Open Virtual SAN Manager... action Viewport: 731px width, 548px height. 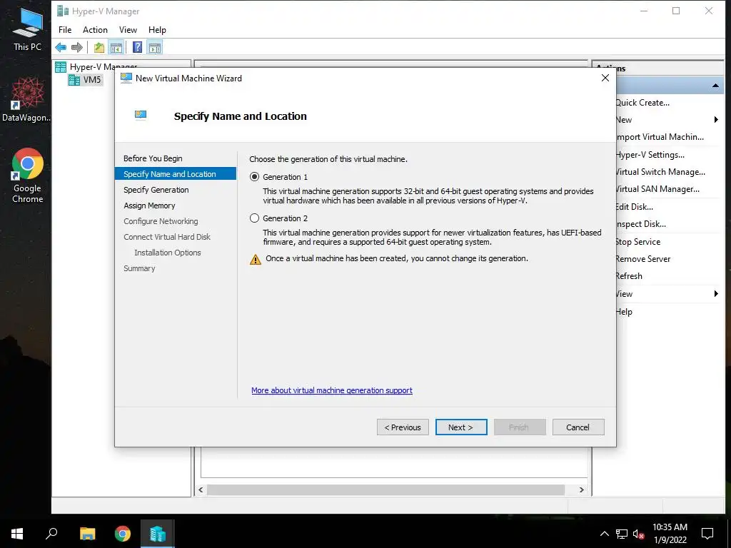[657, 189]
